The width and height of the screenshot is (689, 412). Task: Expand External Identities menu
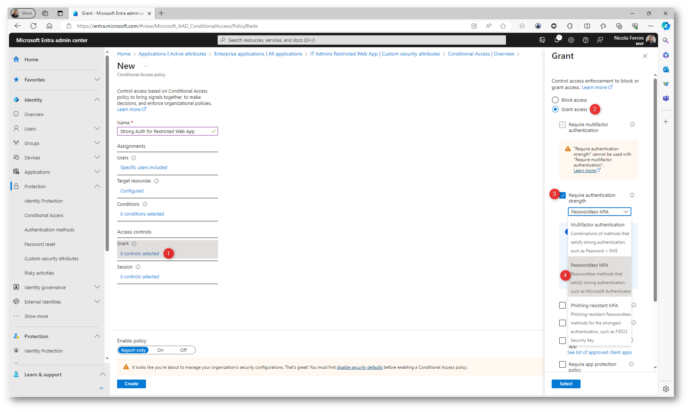click(x=97, y=301)
